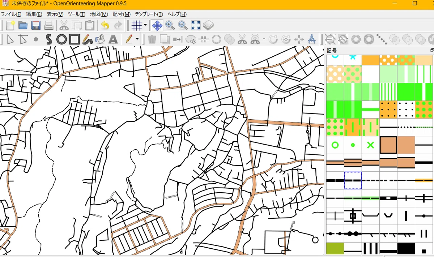Open the 表示(V) menu
The image size is (434, 257).
click(55, 14)
